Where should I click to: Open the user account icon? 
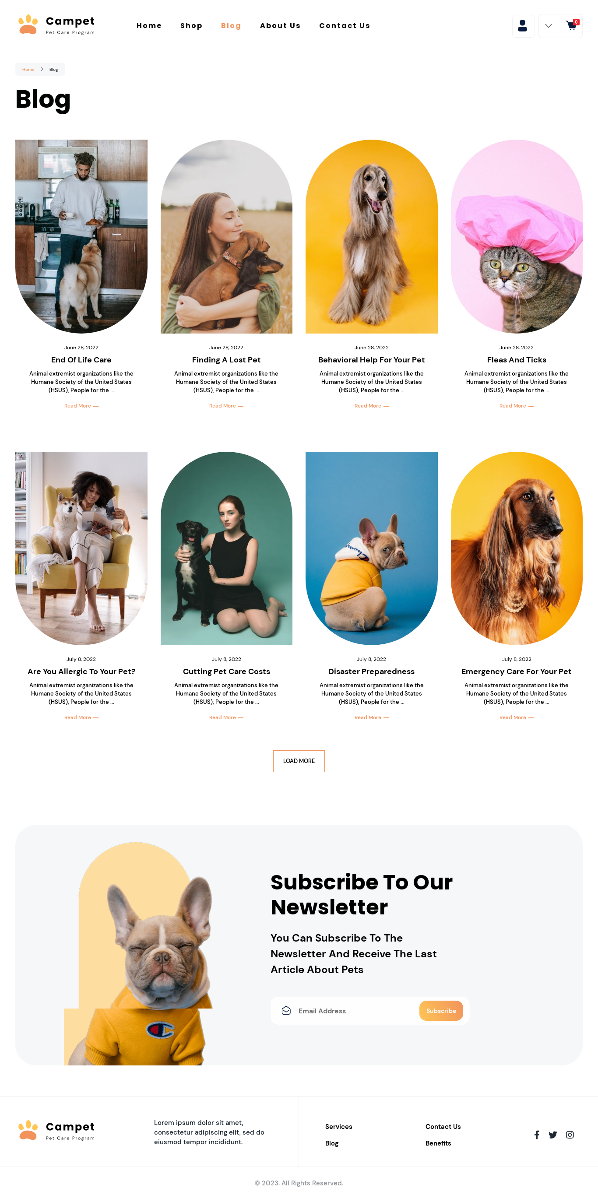(523, 25)
